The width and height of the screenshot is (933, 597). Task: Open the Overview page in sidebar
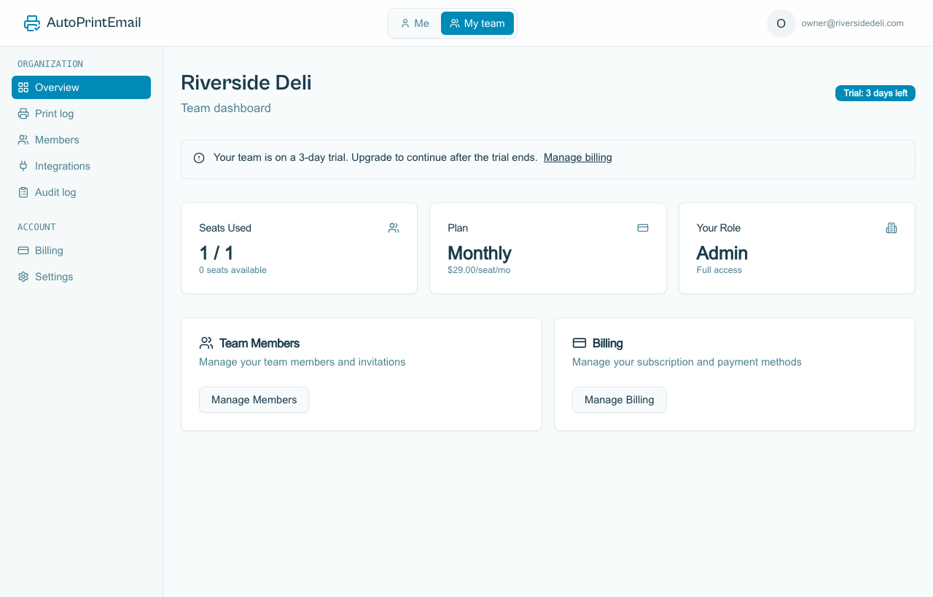tap(81, 87)
